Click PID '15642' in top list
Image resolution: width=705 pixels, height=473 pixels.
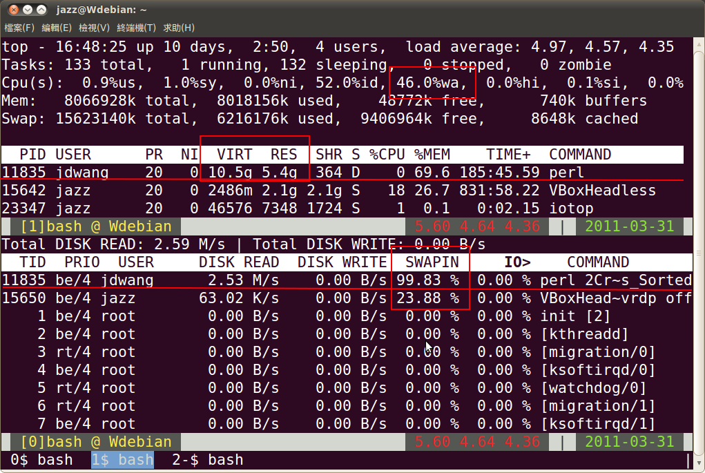click(x=23, y=191)
